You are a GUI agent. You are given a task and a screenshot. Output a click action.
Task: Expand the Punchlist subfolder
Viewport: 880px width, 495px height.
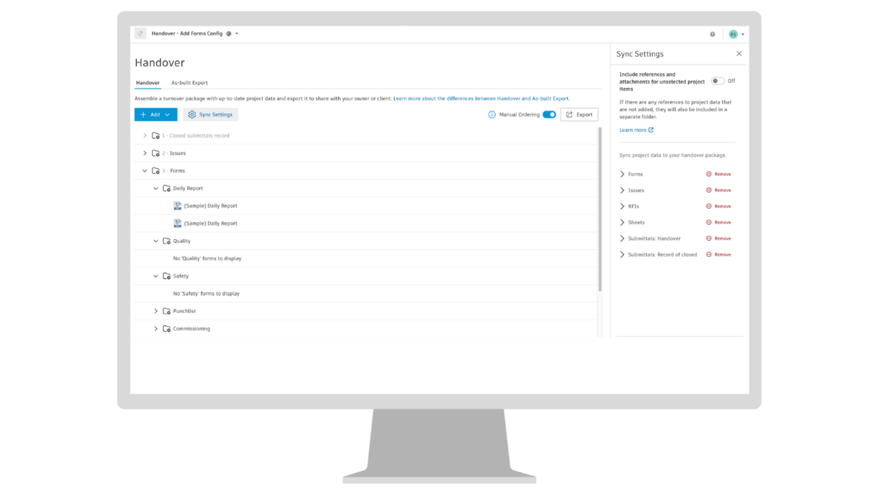tap(156, 311)
